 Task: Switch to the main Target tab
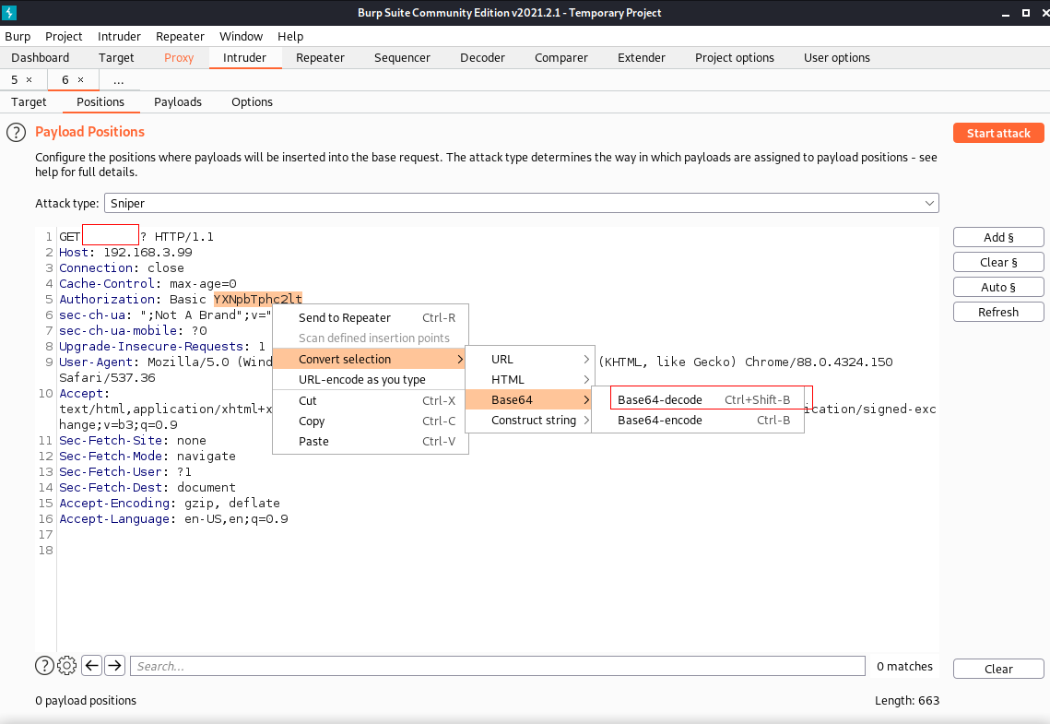[x=116, y=57]
